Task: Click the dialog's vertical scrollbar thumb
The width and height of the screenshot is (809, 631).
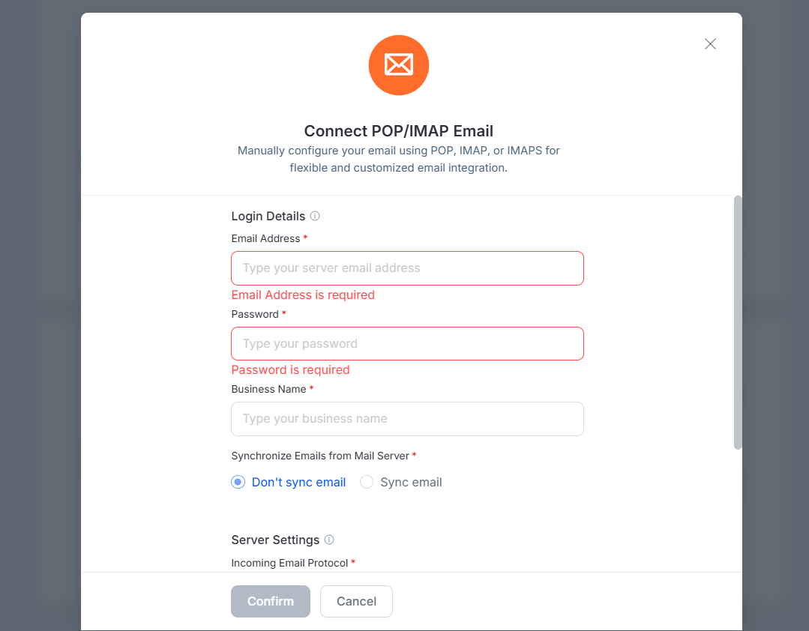Action: tap(738, 322)
